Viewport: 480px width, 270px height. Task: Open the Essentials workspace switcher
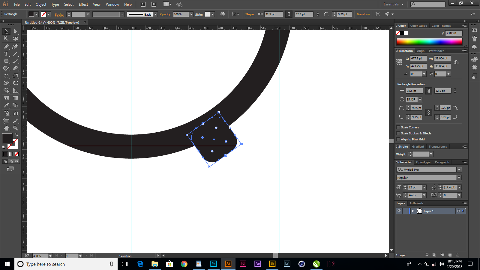click(x=393, y=4)
